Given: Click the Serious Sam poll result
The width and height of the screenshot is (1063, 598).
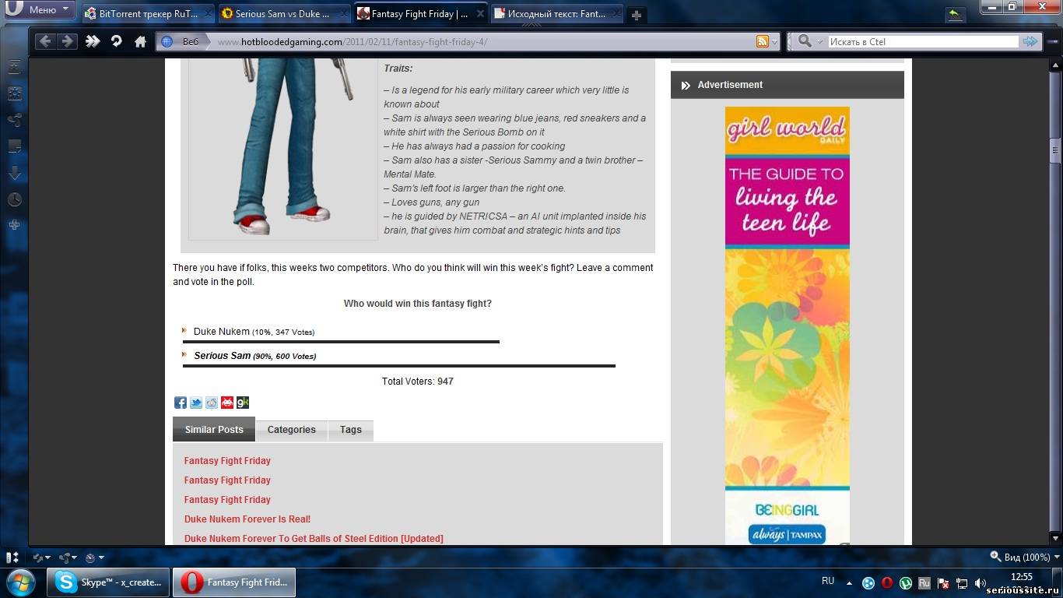Looking at the screenshot, I should click(255, 356).
